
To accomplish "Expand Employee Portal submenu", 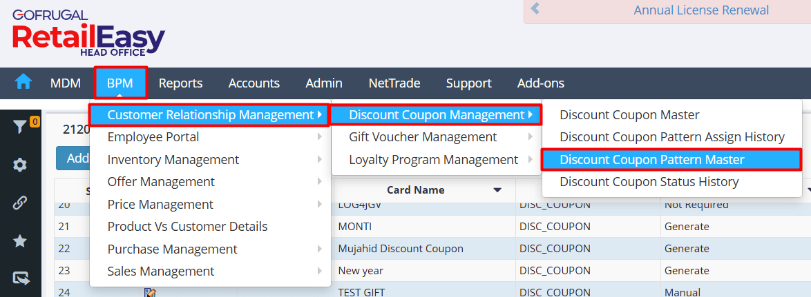I will pyautogui.click(x=210, y=137).
